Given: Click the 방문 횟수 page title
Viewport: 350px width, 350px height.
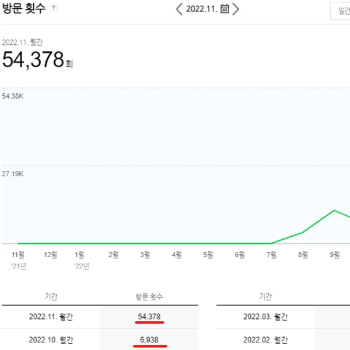Looking at the screenshot, I should click(x=23, y=8).
